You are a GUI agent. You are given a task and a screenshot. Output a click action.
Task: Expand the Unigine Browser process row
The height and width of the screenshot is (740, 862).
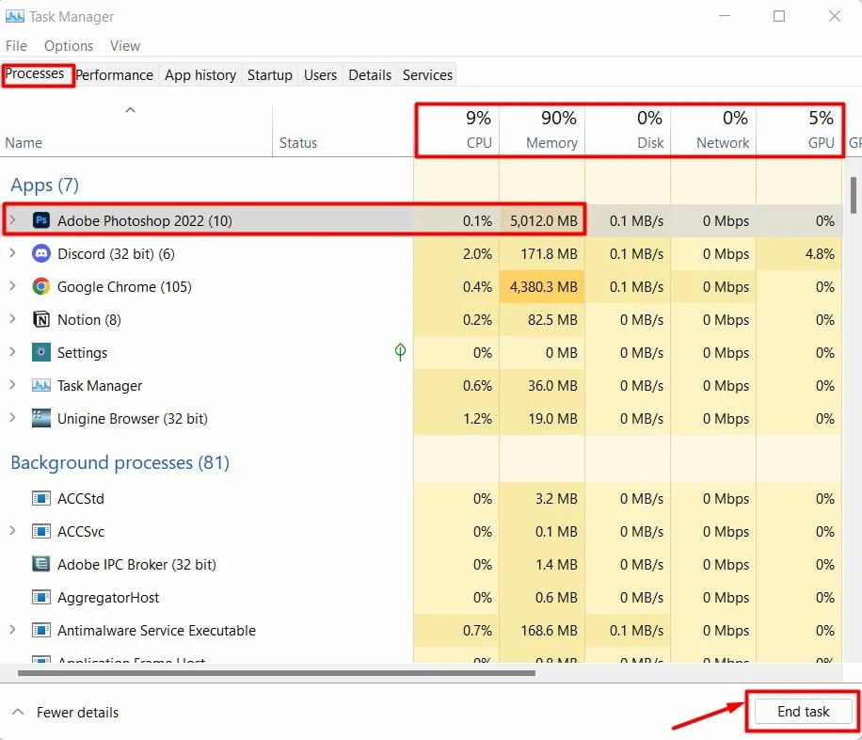click(12, 418)
